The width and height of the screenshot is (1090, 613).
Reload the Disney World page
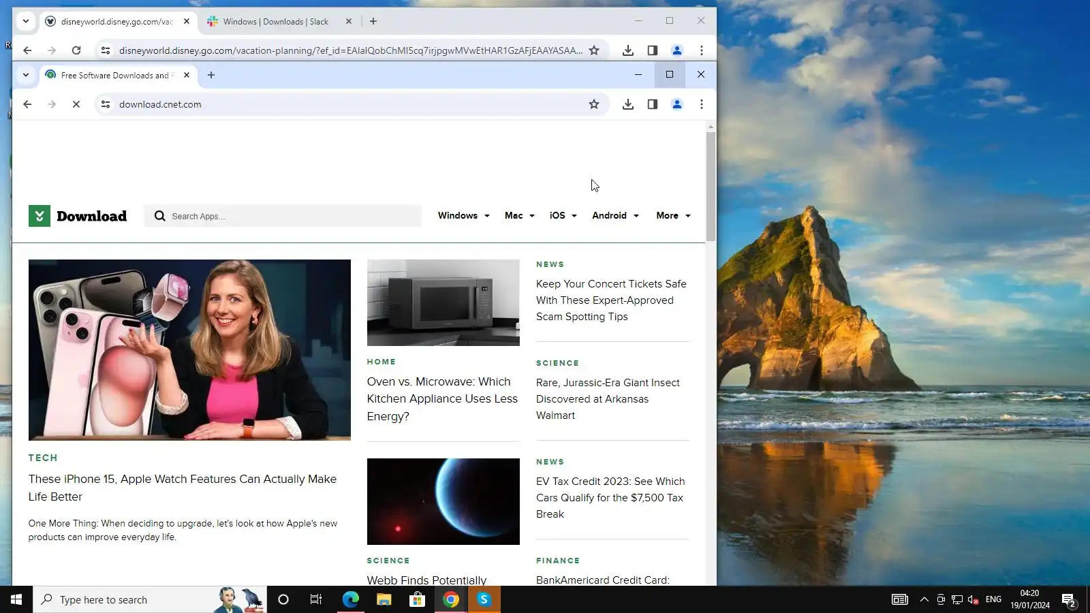(76, 50)
